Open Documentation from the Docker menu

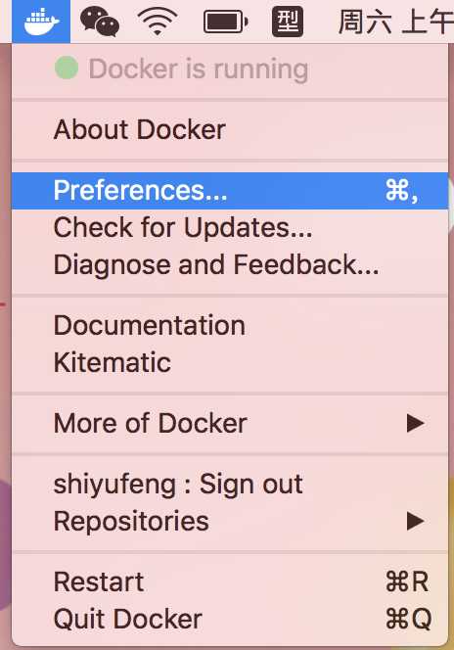(x=230, y=325)
